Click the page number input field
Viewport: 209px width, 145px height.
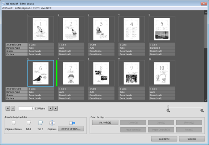pyautogui.click(x=26, y=108)
